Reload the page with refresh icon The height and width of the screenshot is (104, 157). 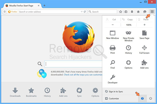[x=85, y=12]
